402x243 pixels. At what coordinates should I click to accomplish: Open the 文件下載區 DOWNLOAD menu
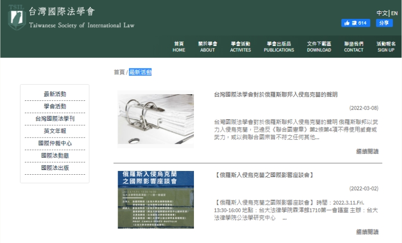click(x=319, y=47)
